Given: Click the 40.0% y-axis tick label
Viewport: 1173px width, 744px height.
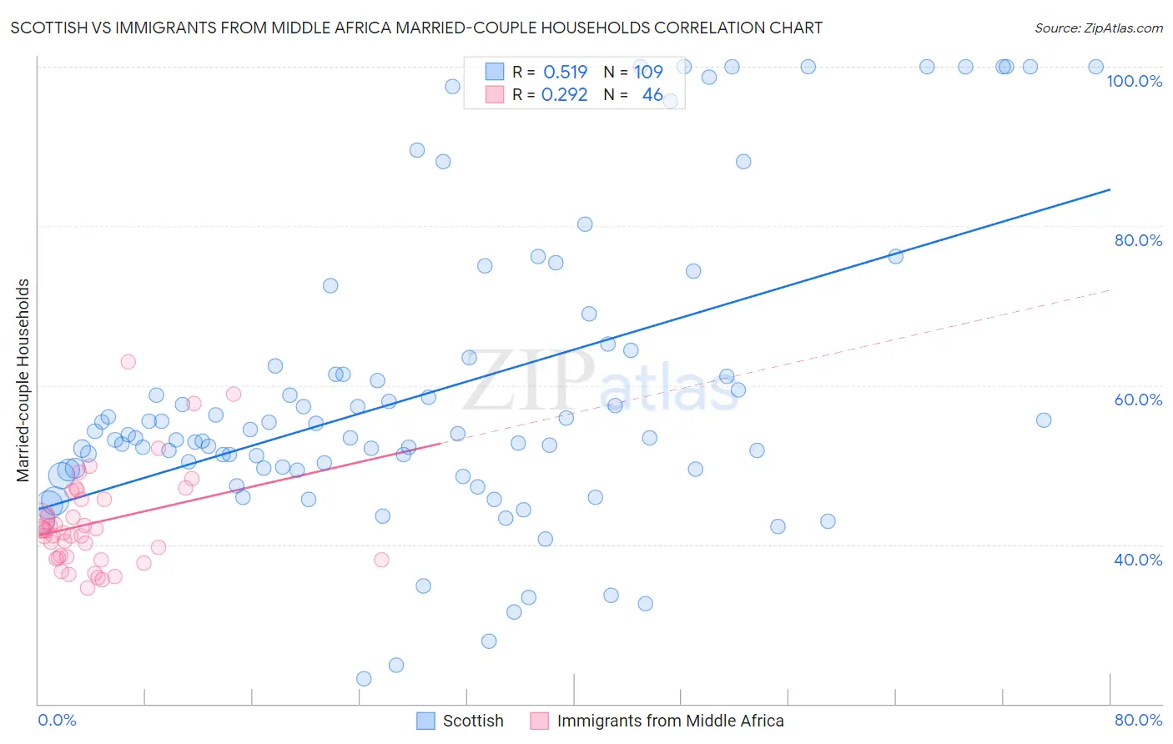Looking at the screenshot, I should [1138, 560].
